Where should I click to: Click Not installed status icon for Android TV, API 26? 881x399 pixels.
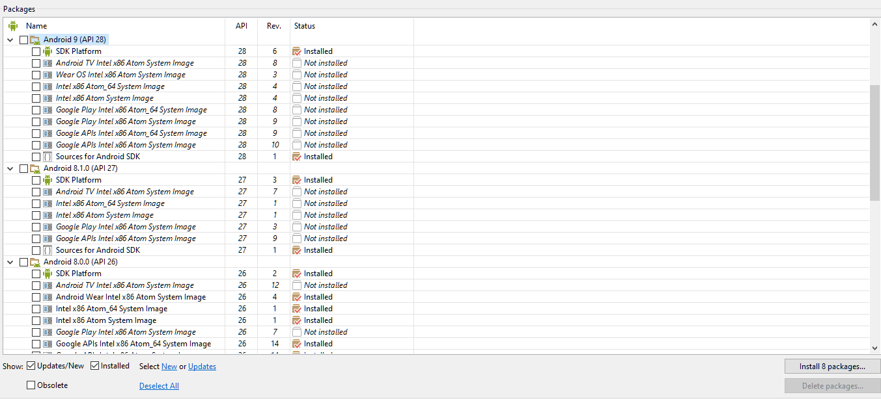click(297, 285)
